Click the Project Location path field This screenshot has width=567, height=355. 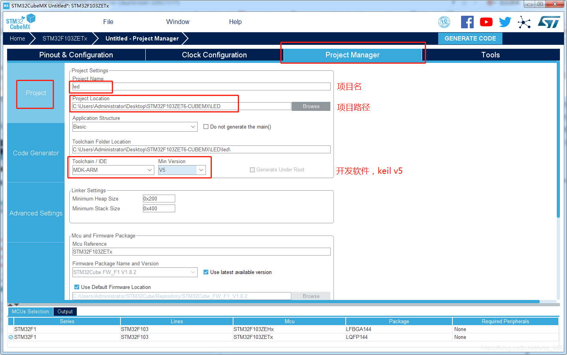182,106
